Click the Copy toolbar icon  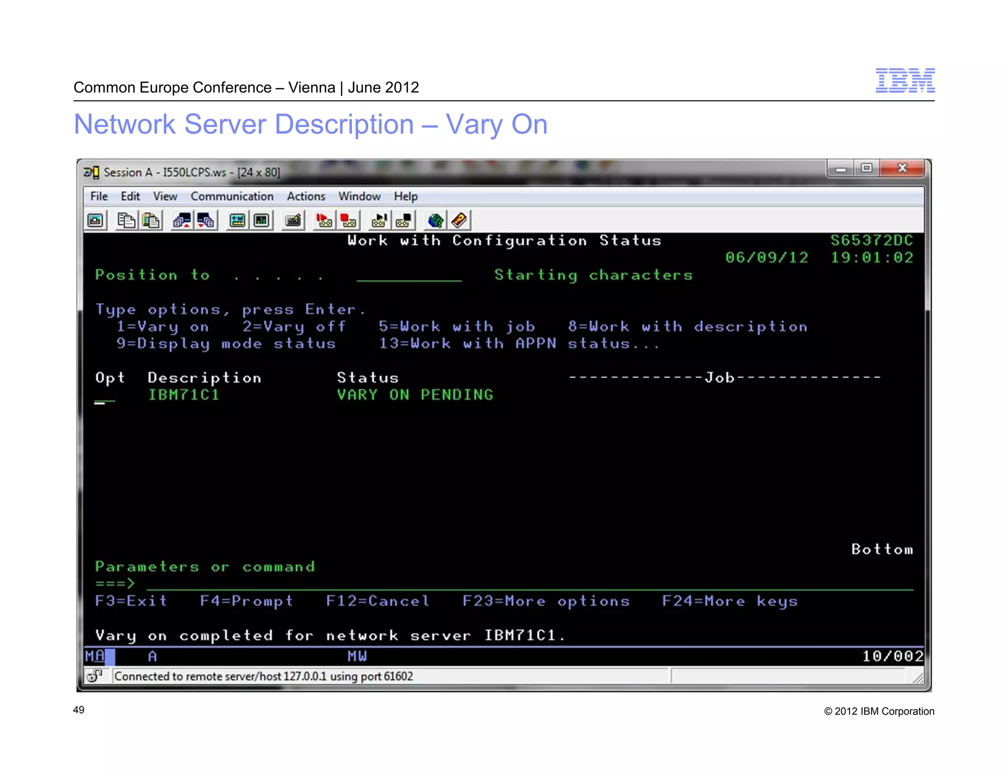pos(126,220)
